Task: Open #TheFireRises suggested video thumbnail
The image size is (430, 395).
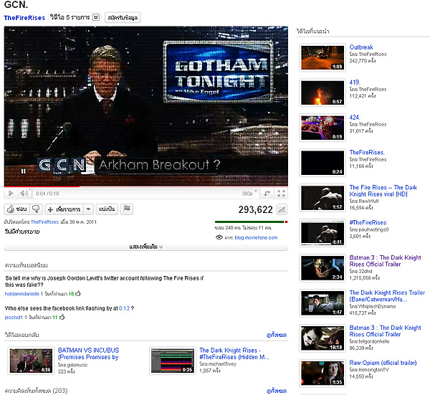Action: (322, 233)
